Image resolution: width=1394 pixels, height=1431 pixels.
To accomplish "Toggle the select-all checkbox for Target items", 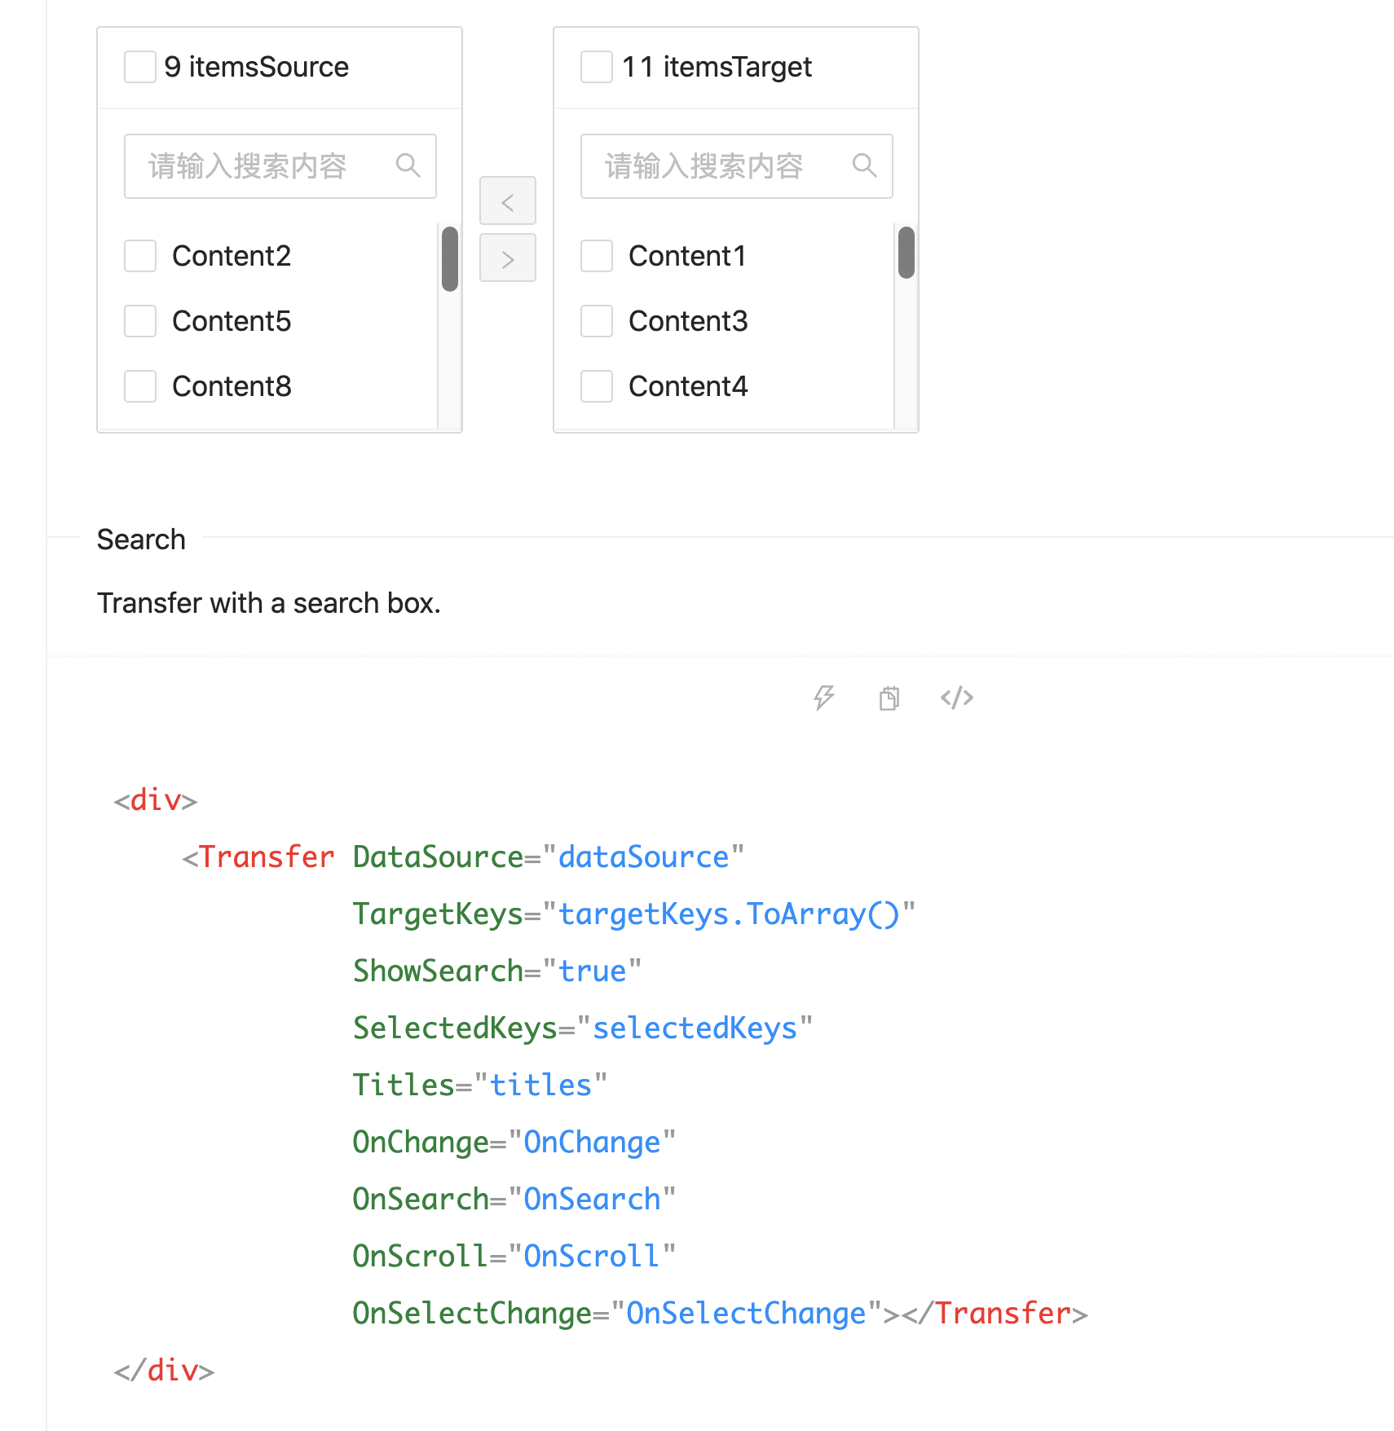I will click(596, 66).
